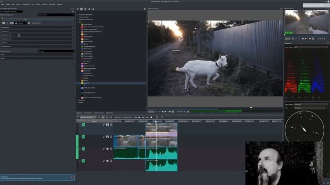Fast forward in the project monitor controls

[170, 112]
